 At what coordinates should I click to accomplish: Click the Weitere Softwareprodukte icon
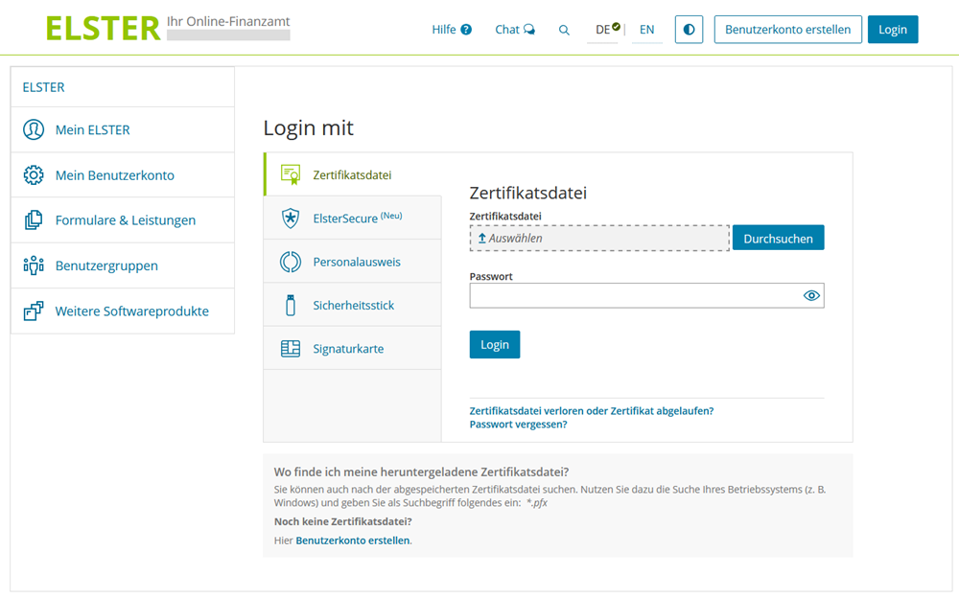point(34,311)
